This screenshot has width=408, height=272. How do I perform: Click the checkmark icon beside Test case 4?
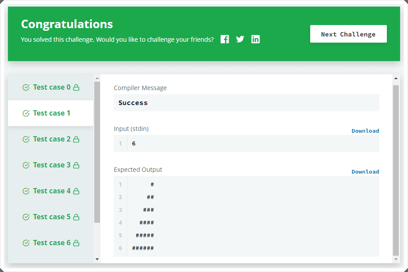(26, 191)
